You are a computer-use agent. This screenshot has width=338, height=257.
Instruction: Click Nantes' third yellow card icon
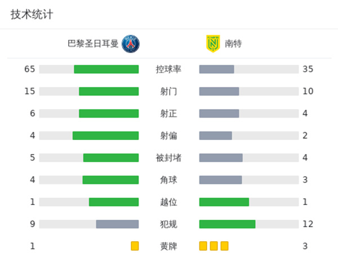click(225, 246)
